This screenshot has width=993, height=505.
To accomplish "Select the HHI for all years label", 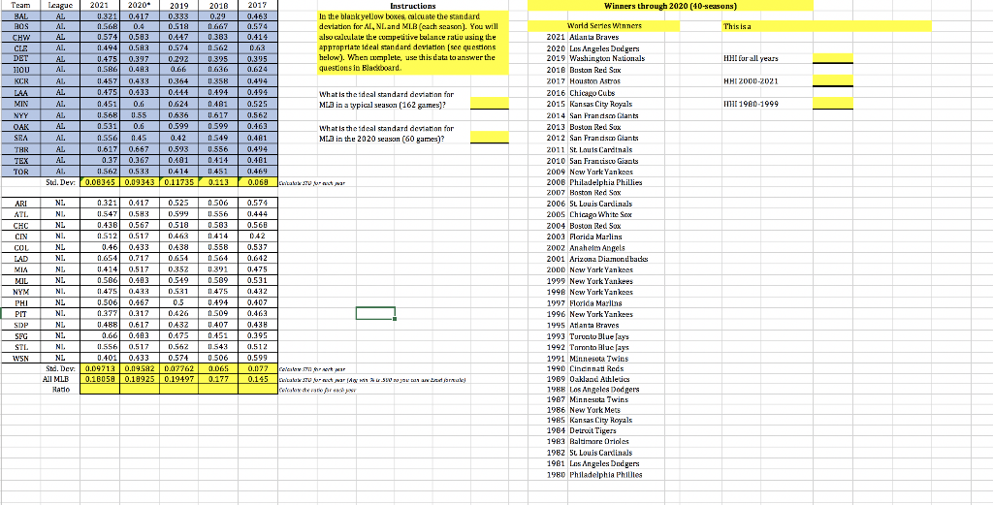I will point(751,58).
